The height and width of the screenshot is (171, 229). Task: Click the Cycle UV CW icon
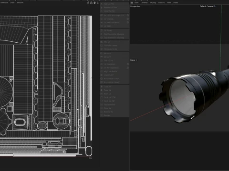(102, 101)
